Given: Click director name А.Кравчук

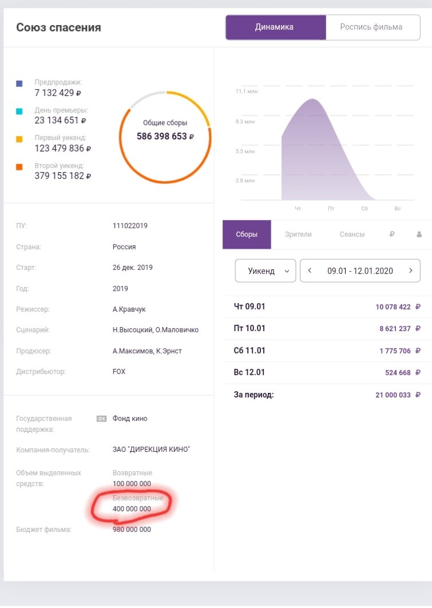Looking at the screenshot, I should point(129,309).
